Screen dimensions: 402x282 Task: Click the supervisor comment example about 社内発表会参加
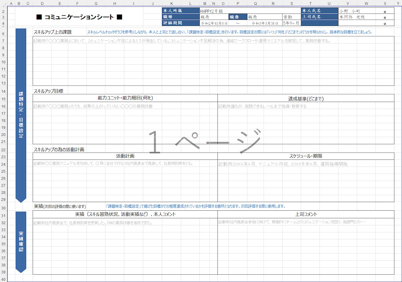pos(292,222)
